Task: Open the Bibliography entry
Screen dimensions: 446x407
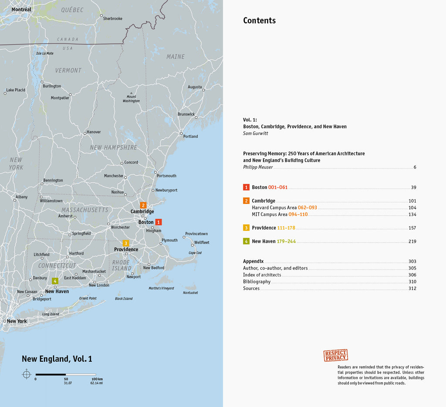Action: [257, 282]
